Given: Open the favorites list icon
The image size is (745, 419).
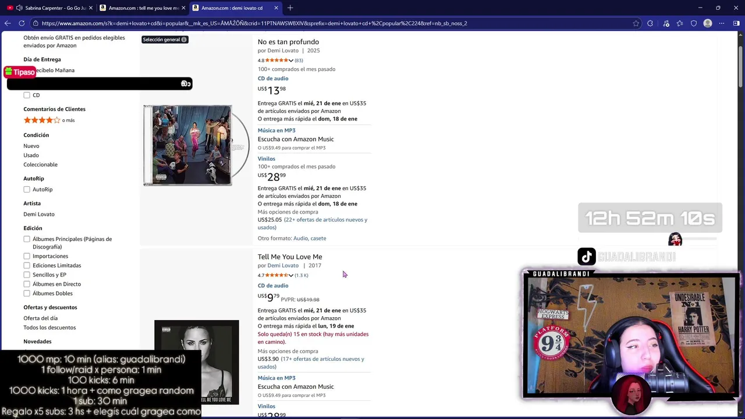Looking at the screenshot, I should click(x=680, y=23).
